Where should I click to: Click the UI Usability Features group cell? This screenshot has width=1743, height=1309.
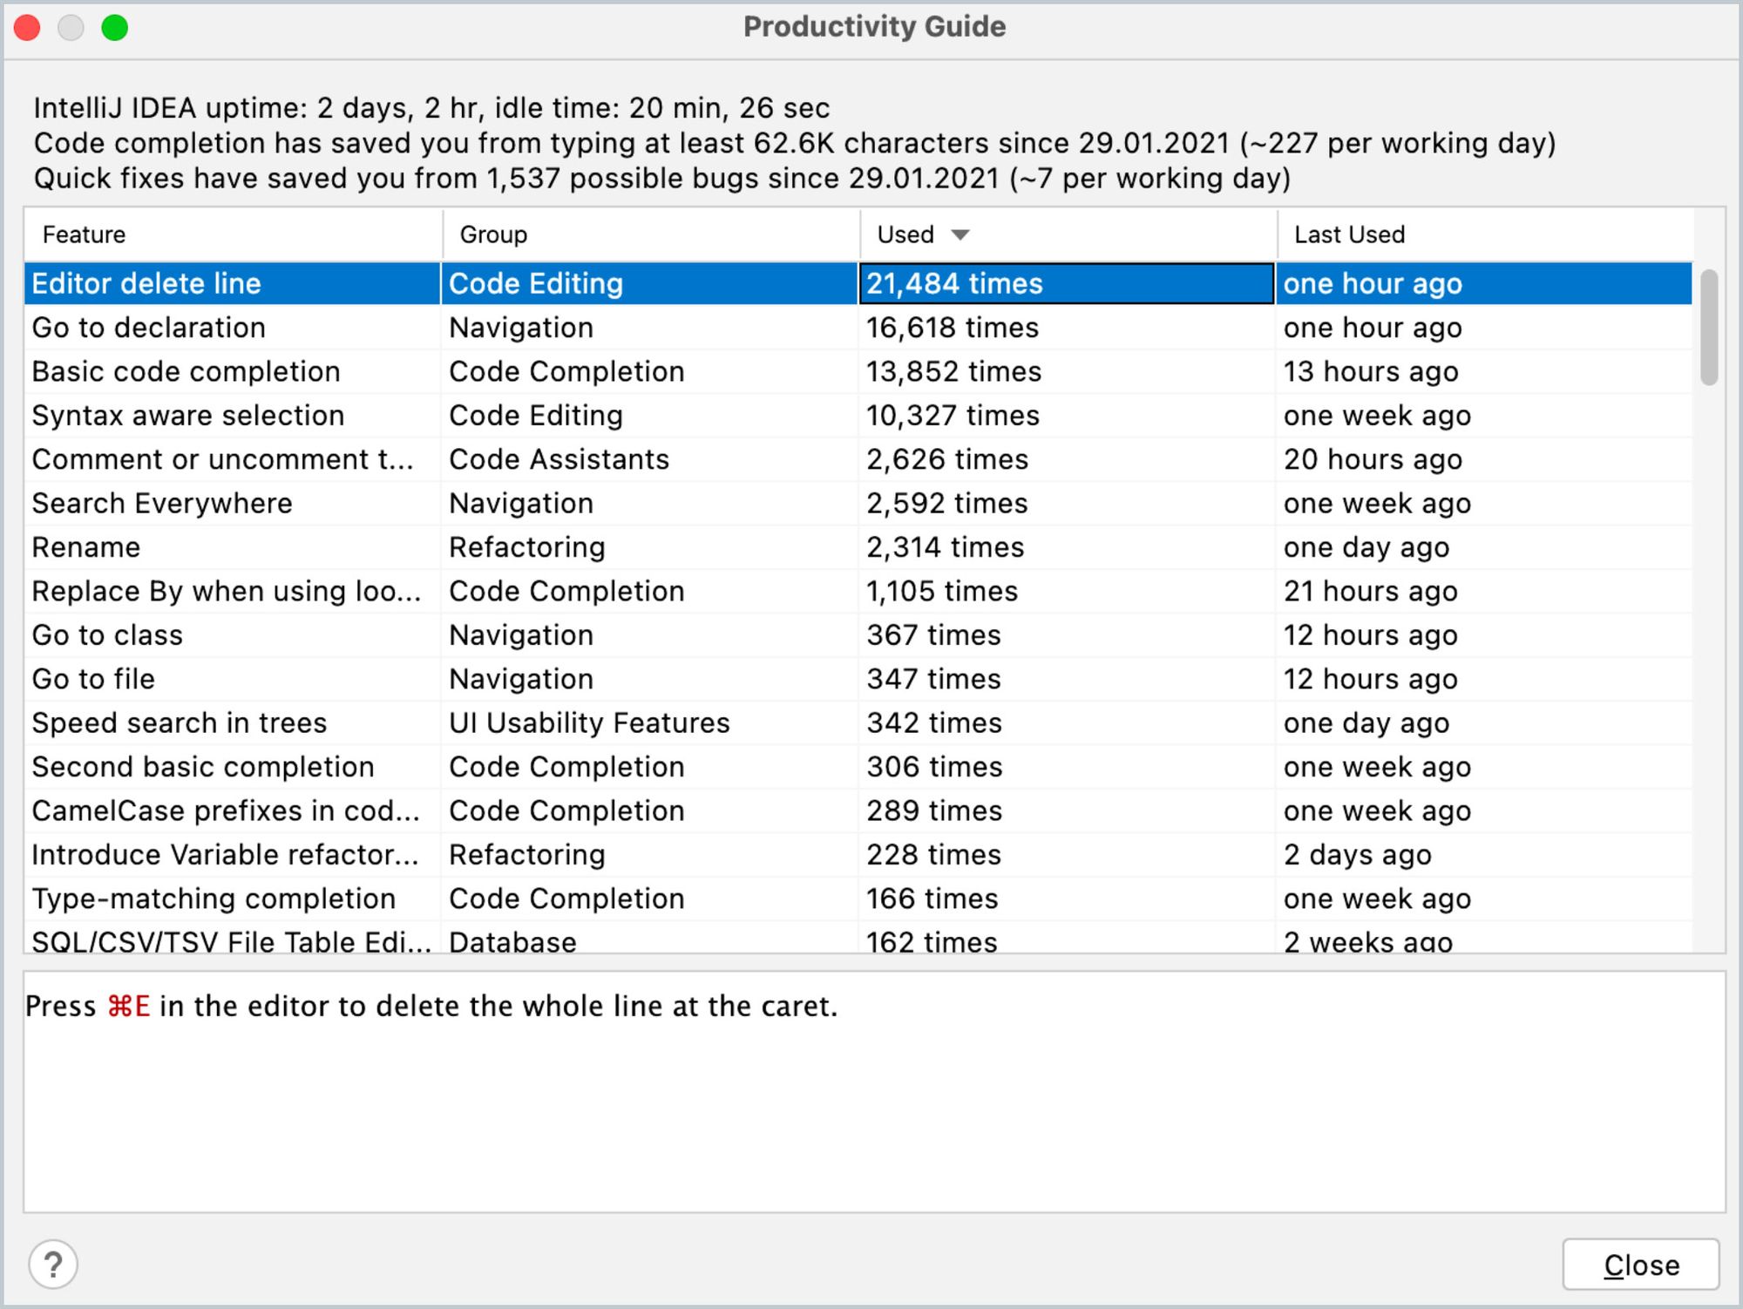coord(650,722)
